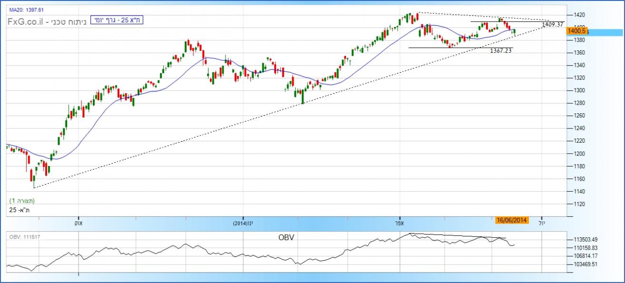Click the orange 1400.5 current price tag
Viewport: 625px width, 283px height.
tap(576, 30)
